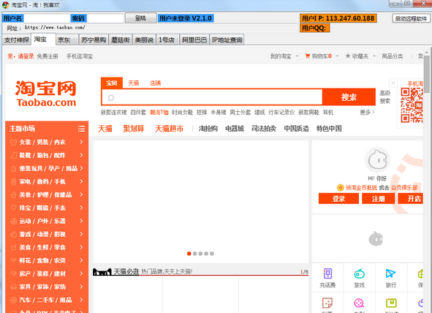Click the 手机逛淘宝 link
This screenshot has width=432, height=313.
click(x=80, y=56)
